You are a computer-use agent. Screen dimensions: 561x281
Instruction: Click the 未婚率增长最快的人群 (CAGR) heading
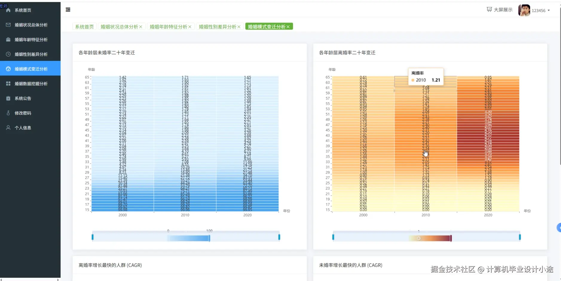(x=351, y=265)
